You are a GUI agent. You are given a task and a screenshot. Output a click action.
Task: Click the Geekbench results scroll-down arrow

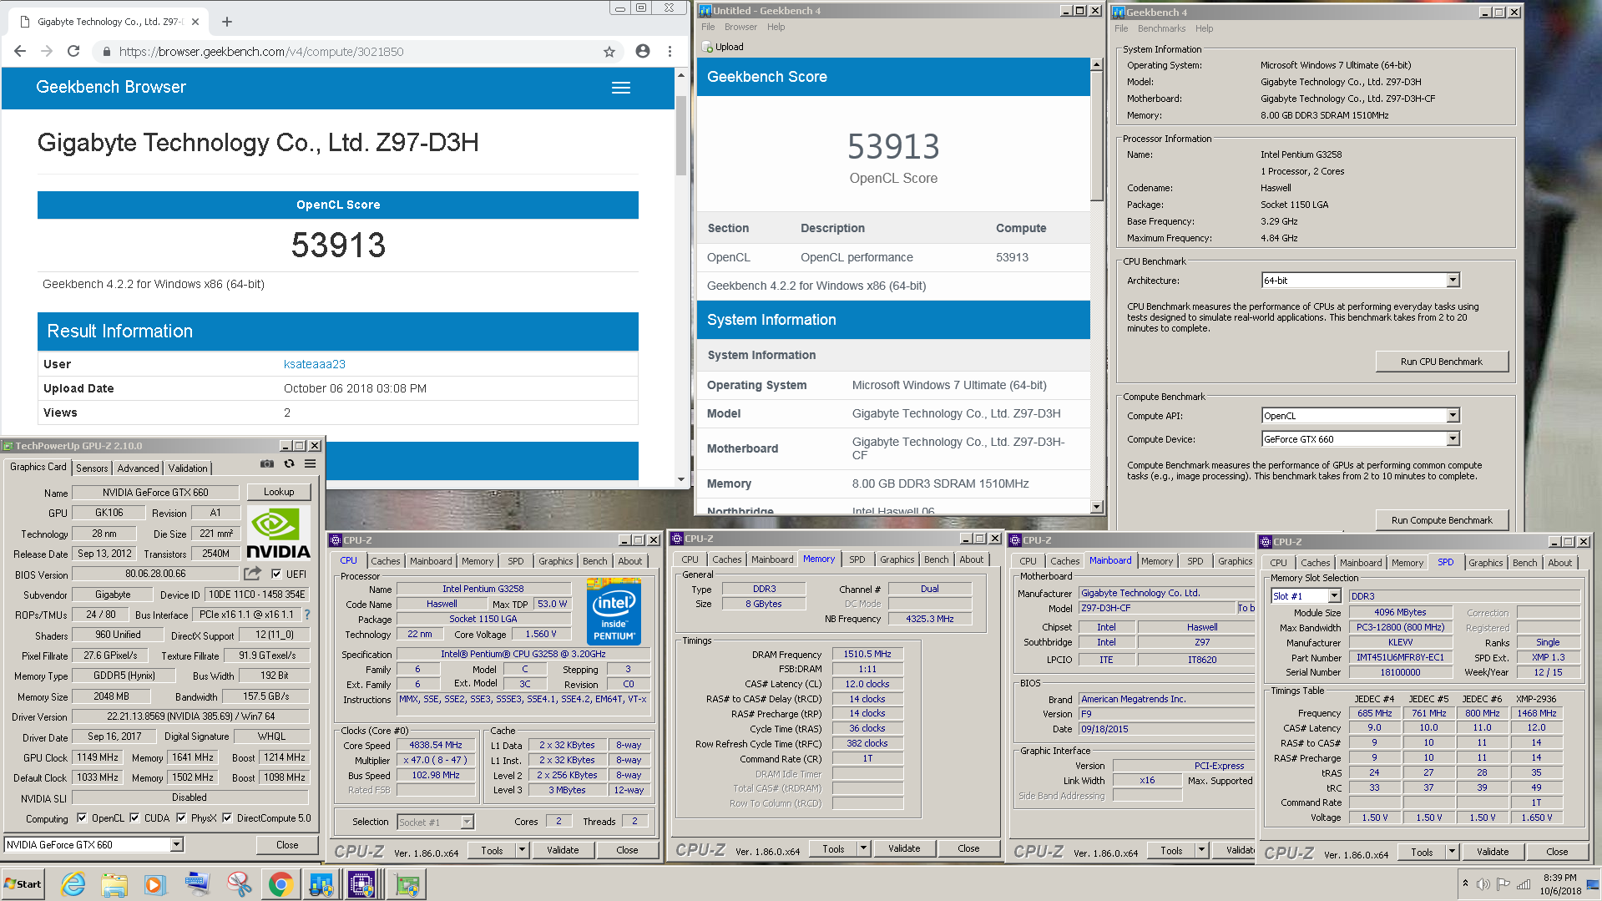(1097, 507)
